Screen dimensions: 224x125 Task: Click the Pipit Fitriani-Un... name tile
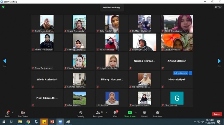[x=47, y=98]
